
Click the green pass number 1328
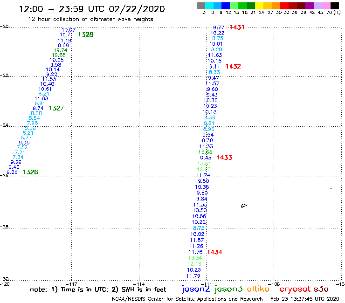click(x=86, y=34)
